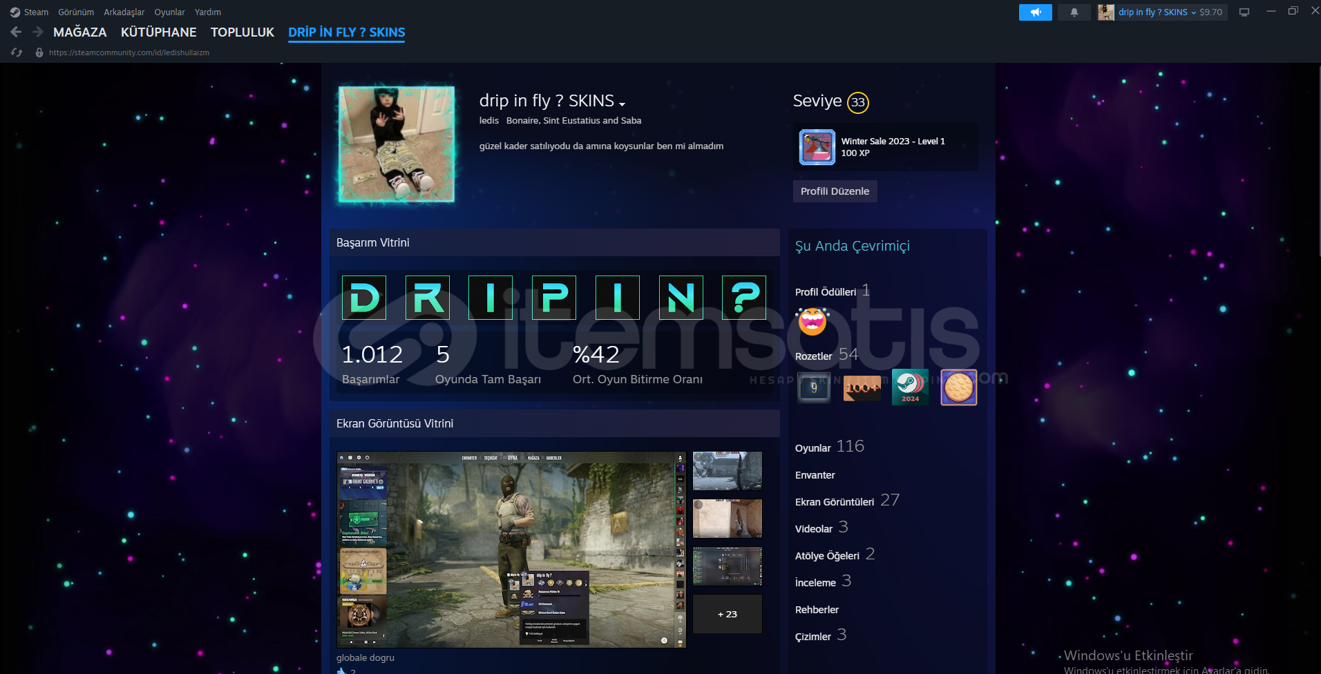Select the DRİP İN FLY ? SKINS tab

(x=347, y=32)
